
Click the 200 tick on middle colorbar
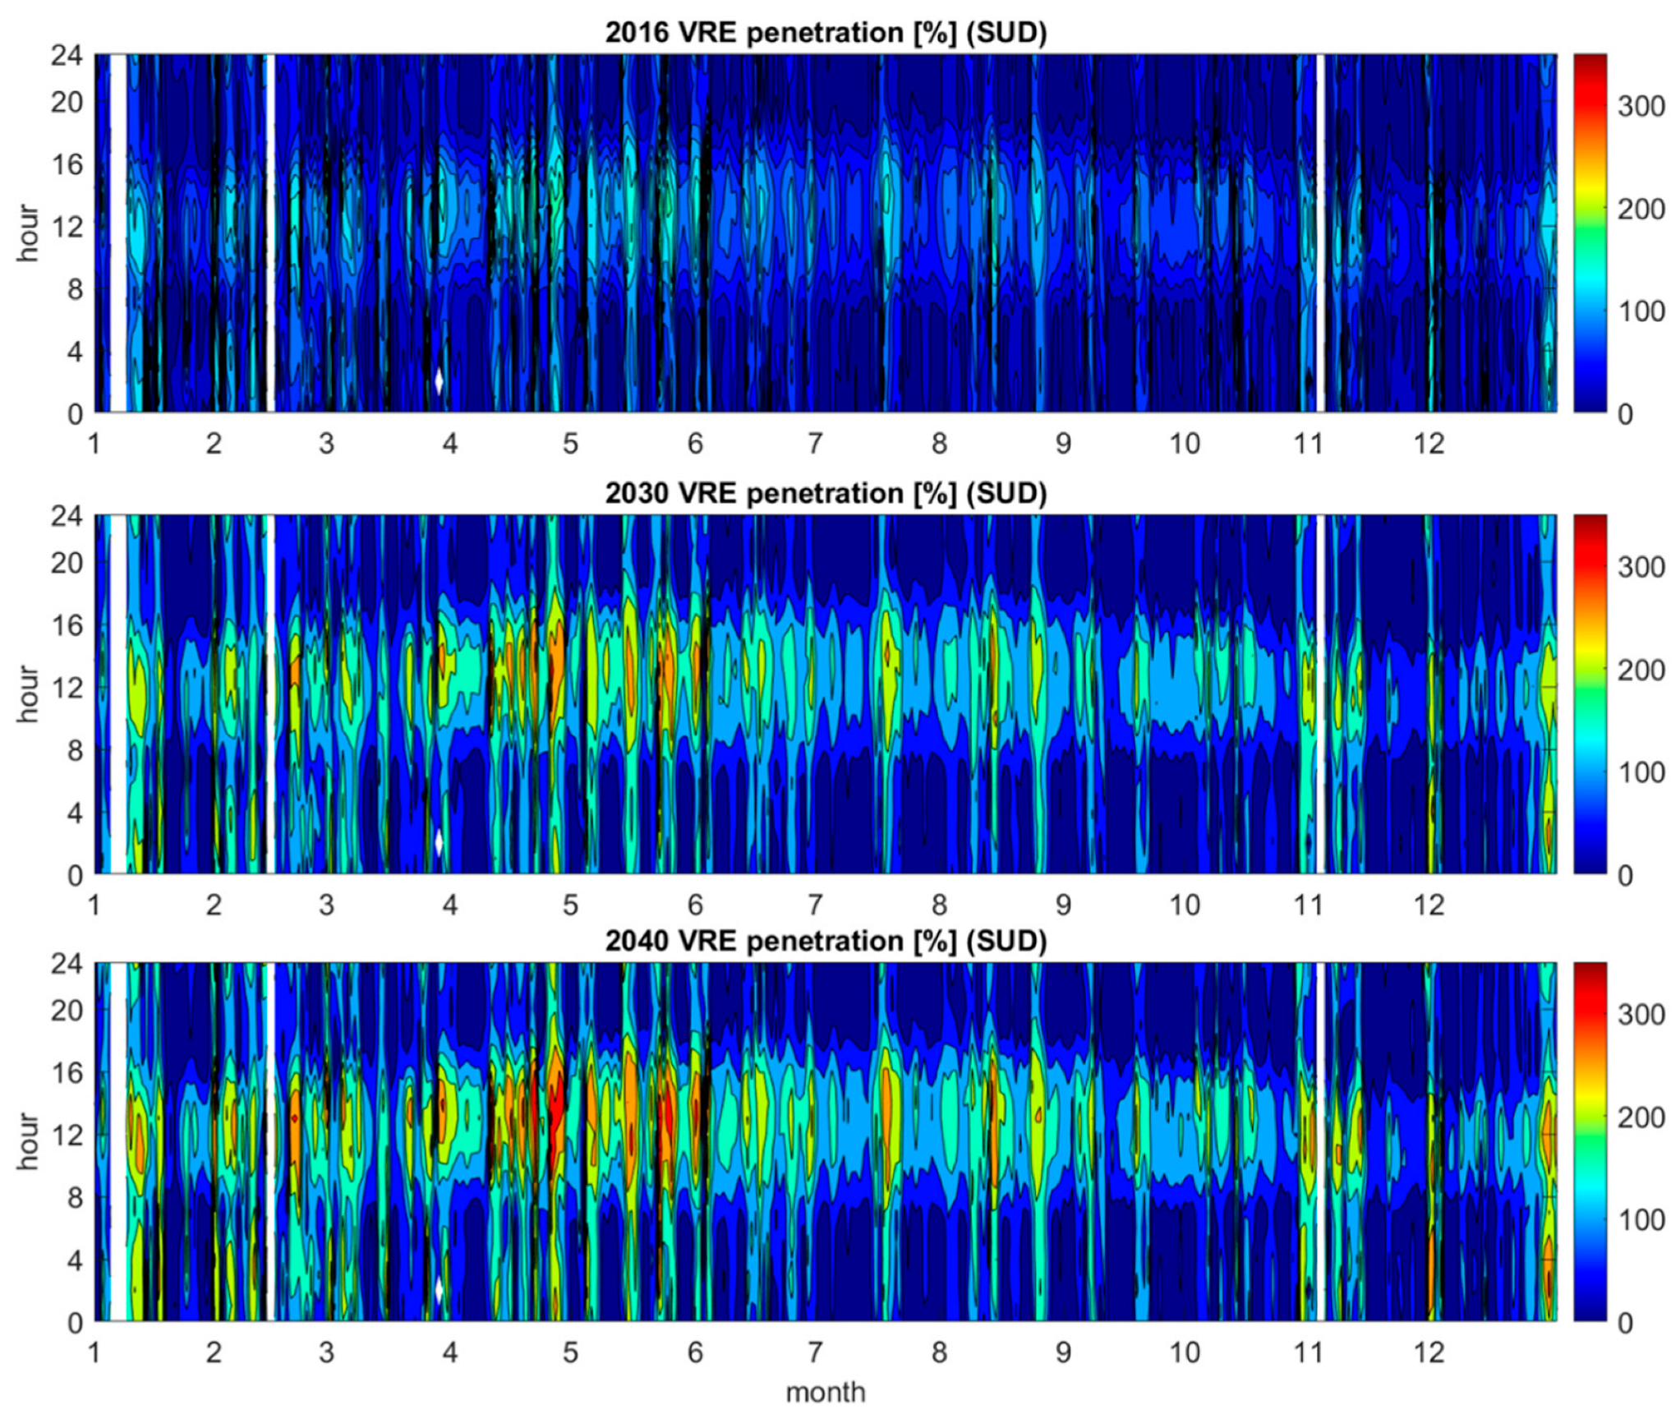1641,670
